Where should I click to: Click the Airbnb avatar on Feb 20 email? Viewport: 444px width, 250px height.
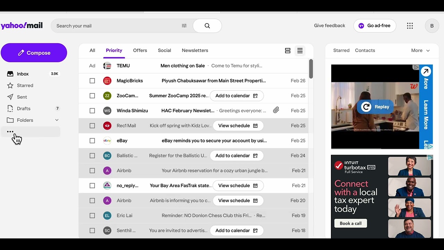pyautogui.click(x=107, y=200)
